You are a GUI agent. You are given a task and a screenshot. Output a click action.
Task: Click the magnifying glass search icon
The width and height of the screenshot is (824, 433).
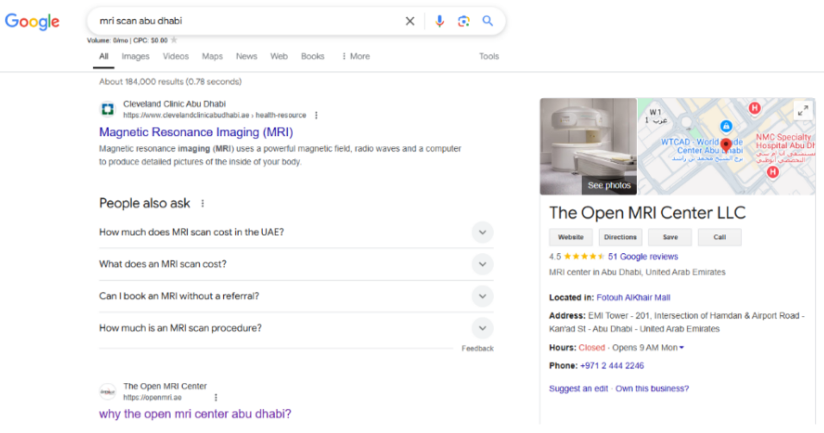488,21
